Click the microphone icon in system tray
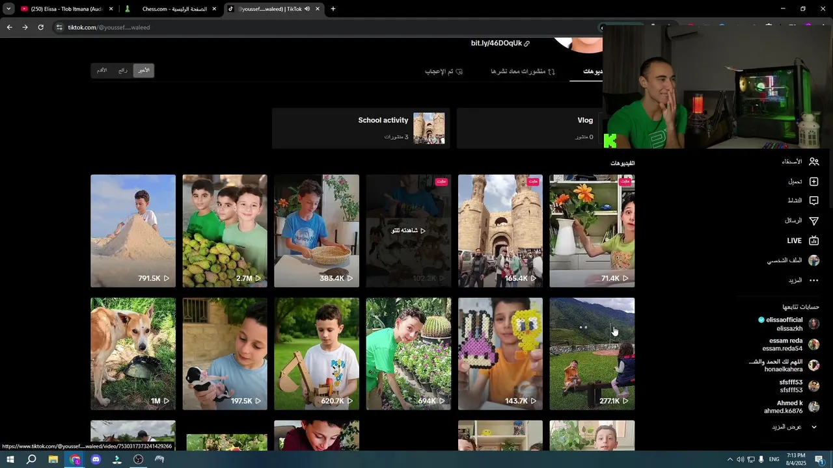This screenshot has height=468, width=833. point(761,460)
